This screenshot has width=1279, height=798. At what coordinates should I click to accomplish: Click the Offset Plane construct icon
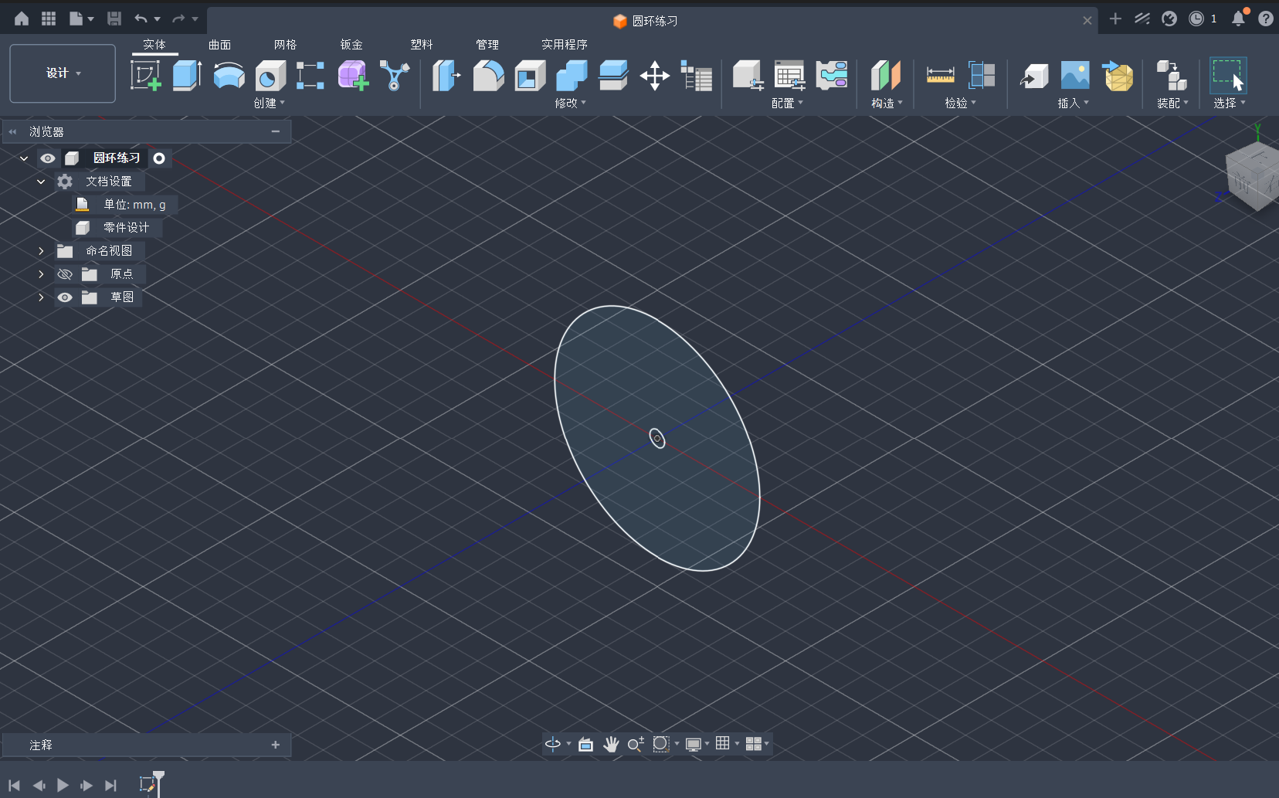[886, 76]
